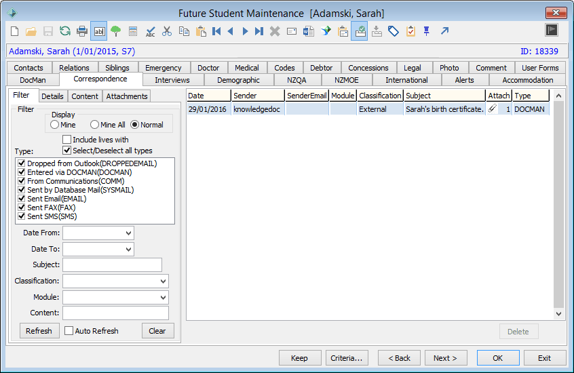
Task: Click into the Subject filter field
Action: point(112,264)
